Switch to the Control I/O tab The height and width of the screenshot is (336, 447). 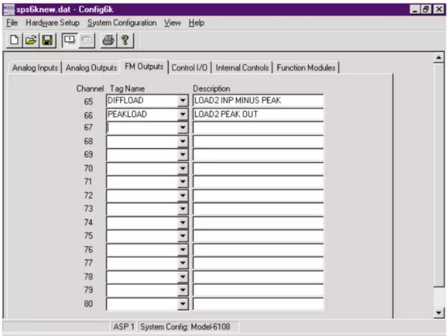[x=189, y=68]
